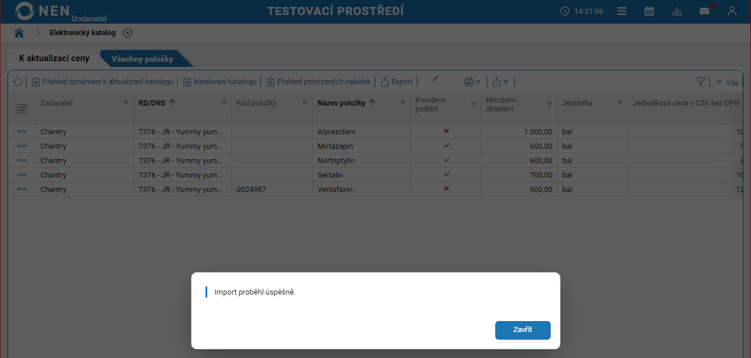This screenshot has width=751, height=358.
Task: Close the Elektronický katalog breadcrumb tab
Action: point(128,33)
